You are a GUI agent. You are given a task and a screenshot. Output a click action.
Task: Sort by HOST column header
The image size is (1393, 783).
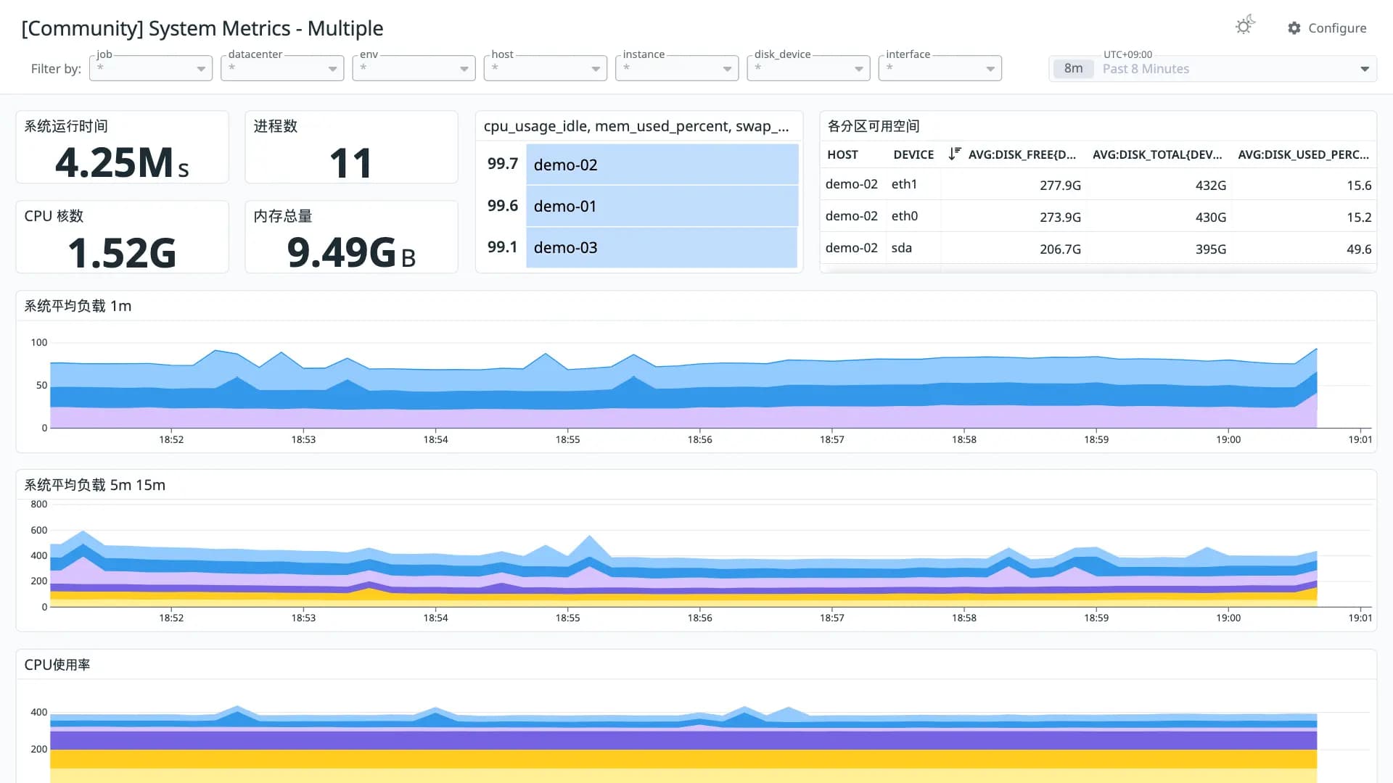842,154
